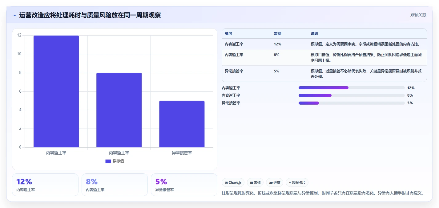This screenshot has height=208, width=439.
Task: Click the 异常接管率 x-axis label under the chart
Action: tap(182, 153)
